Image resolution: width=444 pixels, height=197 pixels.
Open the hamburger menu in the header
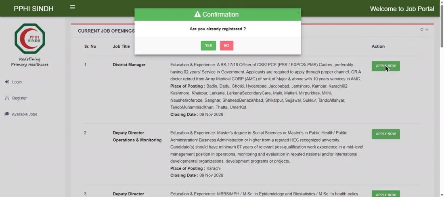tap(73, 7)
